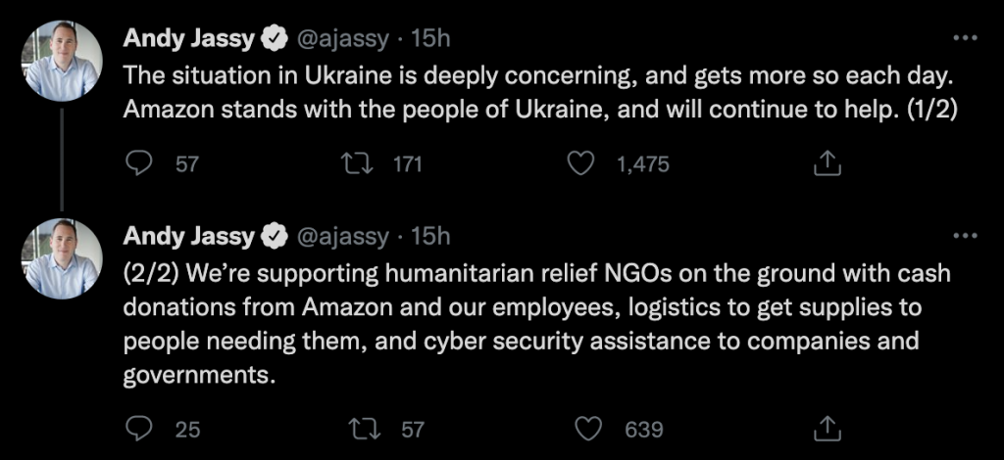Click the verified badge on first tweet
This screenshot has width=1004, height=460.
(274, 39)
